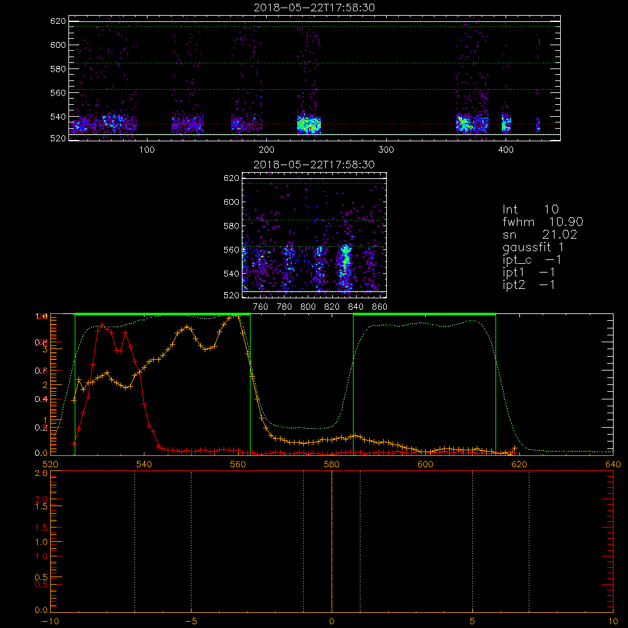This screenshot has height=628, width=628.
Task: Click the orange vertical line at 0 in bottom plot
Action: 332,541
